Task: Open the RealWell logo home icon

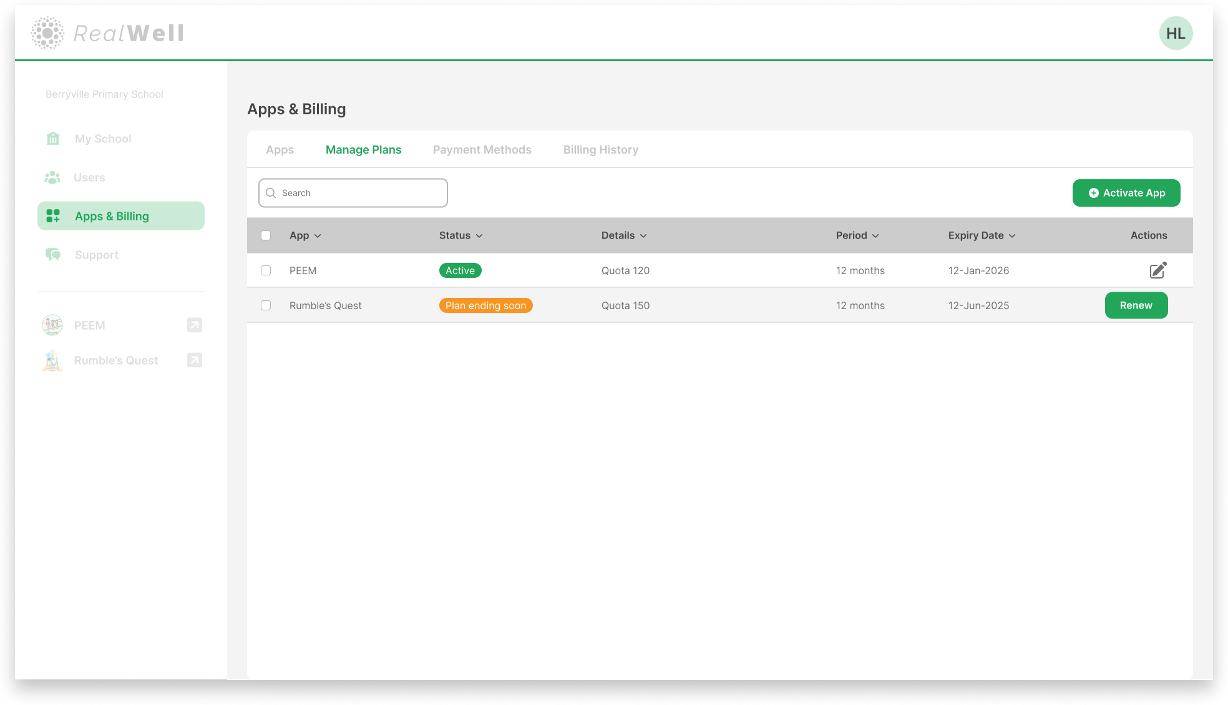Action: (x=47, y=32)
